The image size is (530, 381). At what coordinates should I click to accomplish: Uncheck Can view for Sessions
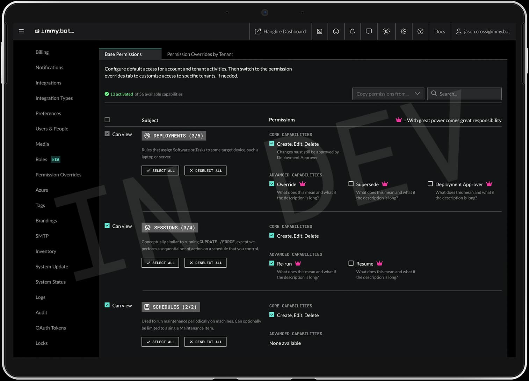click(107, 226)
